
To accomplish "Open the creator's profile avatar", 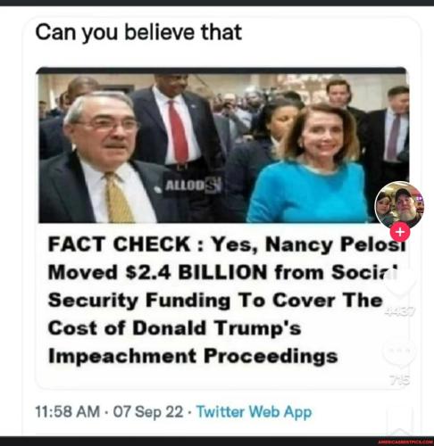I will (x=399, y=205).
